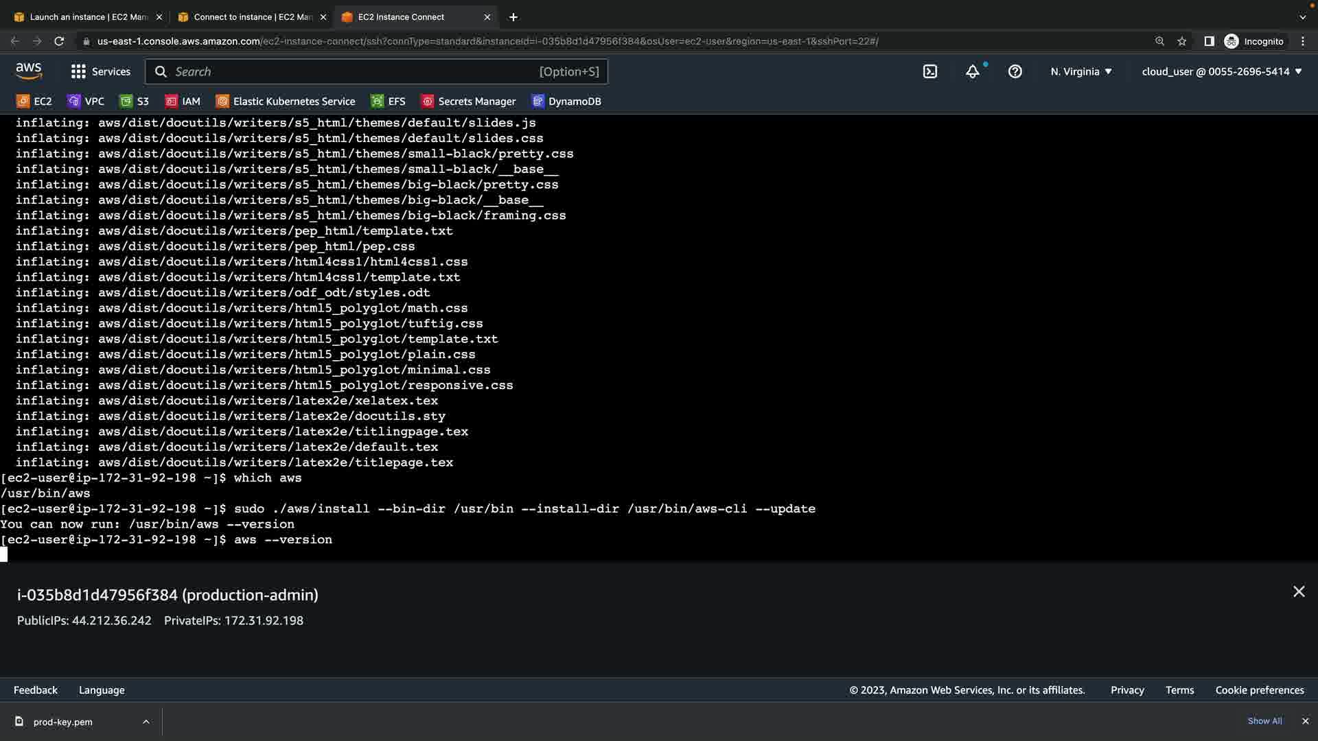The height and width of the screenshot is (741, 1318).
Task: Open the AWS CloudShell icon
Action: pos(929,71)
